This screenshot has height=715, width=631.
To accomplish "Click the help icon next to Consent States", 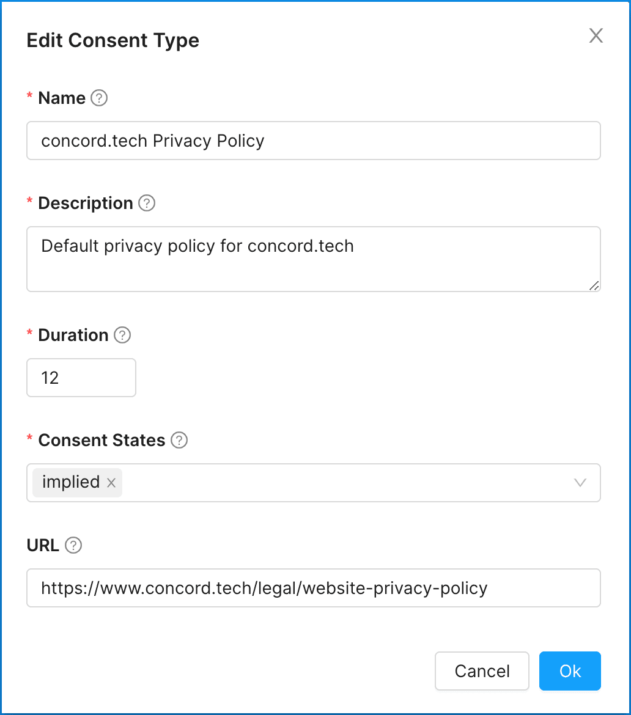I will click(x=179, y=441).
